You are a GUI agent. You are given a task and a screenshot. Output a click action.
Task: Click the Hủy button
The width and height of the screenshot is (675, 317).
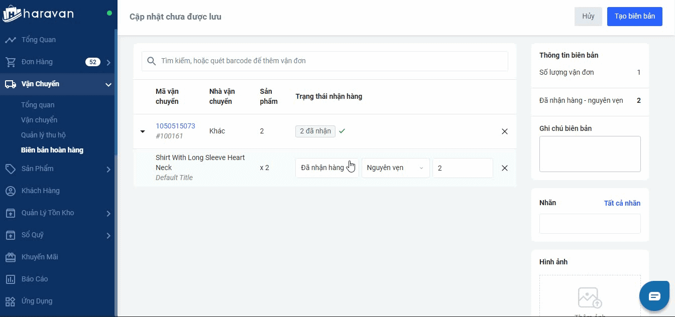click(588, 17)
